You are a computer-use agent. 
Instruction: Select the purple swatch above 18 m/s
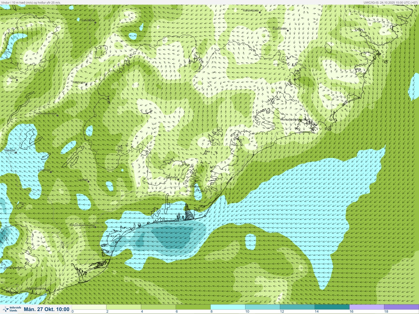click(401, 307)
